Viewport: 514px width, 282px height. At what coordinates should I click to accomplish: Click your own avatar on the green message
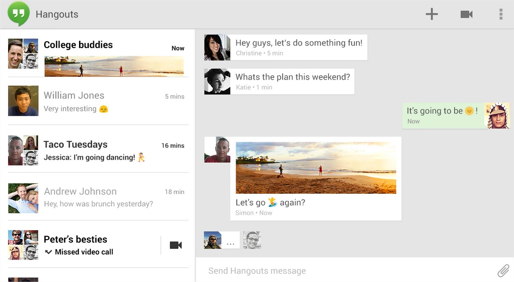click(x=497, y=115)
